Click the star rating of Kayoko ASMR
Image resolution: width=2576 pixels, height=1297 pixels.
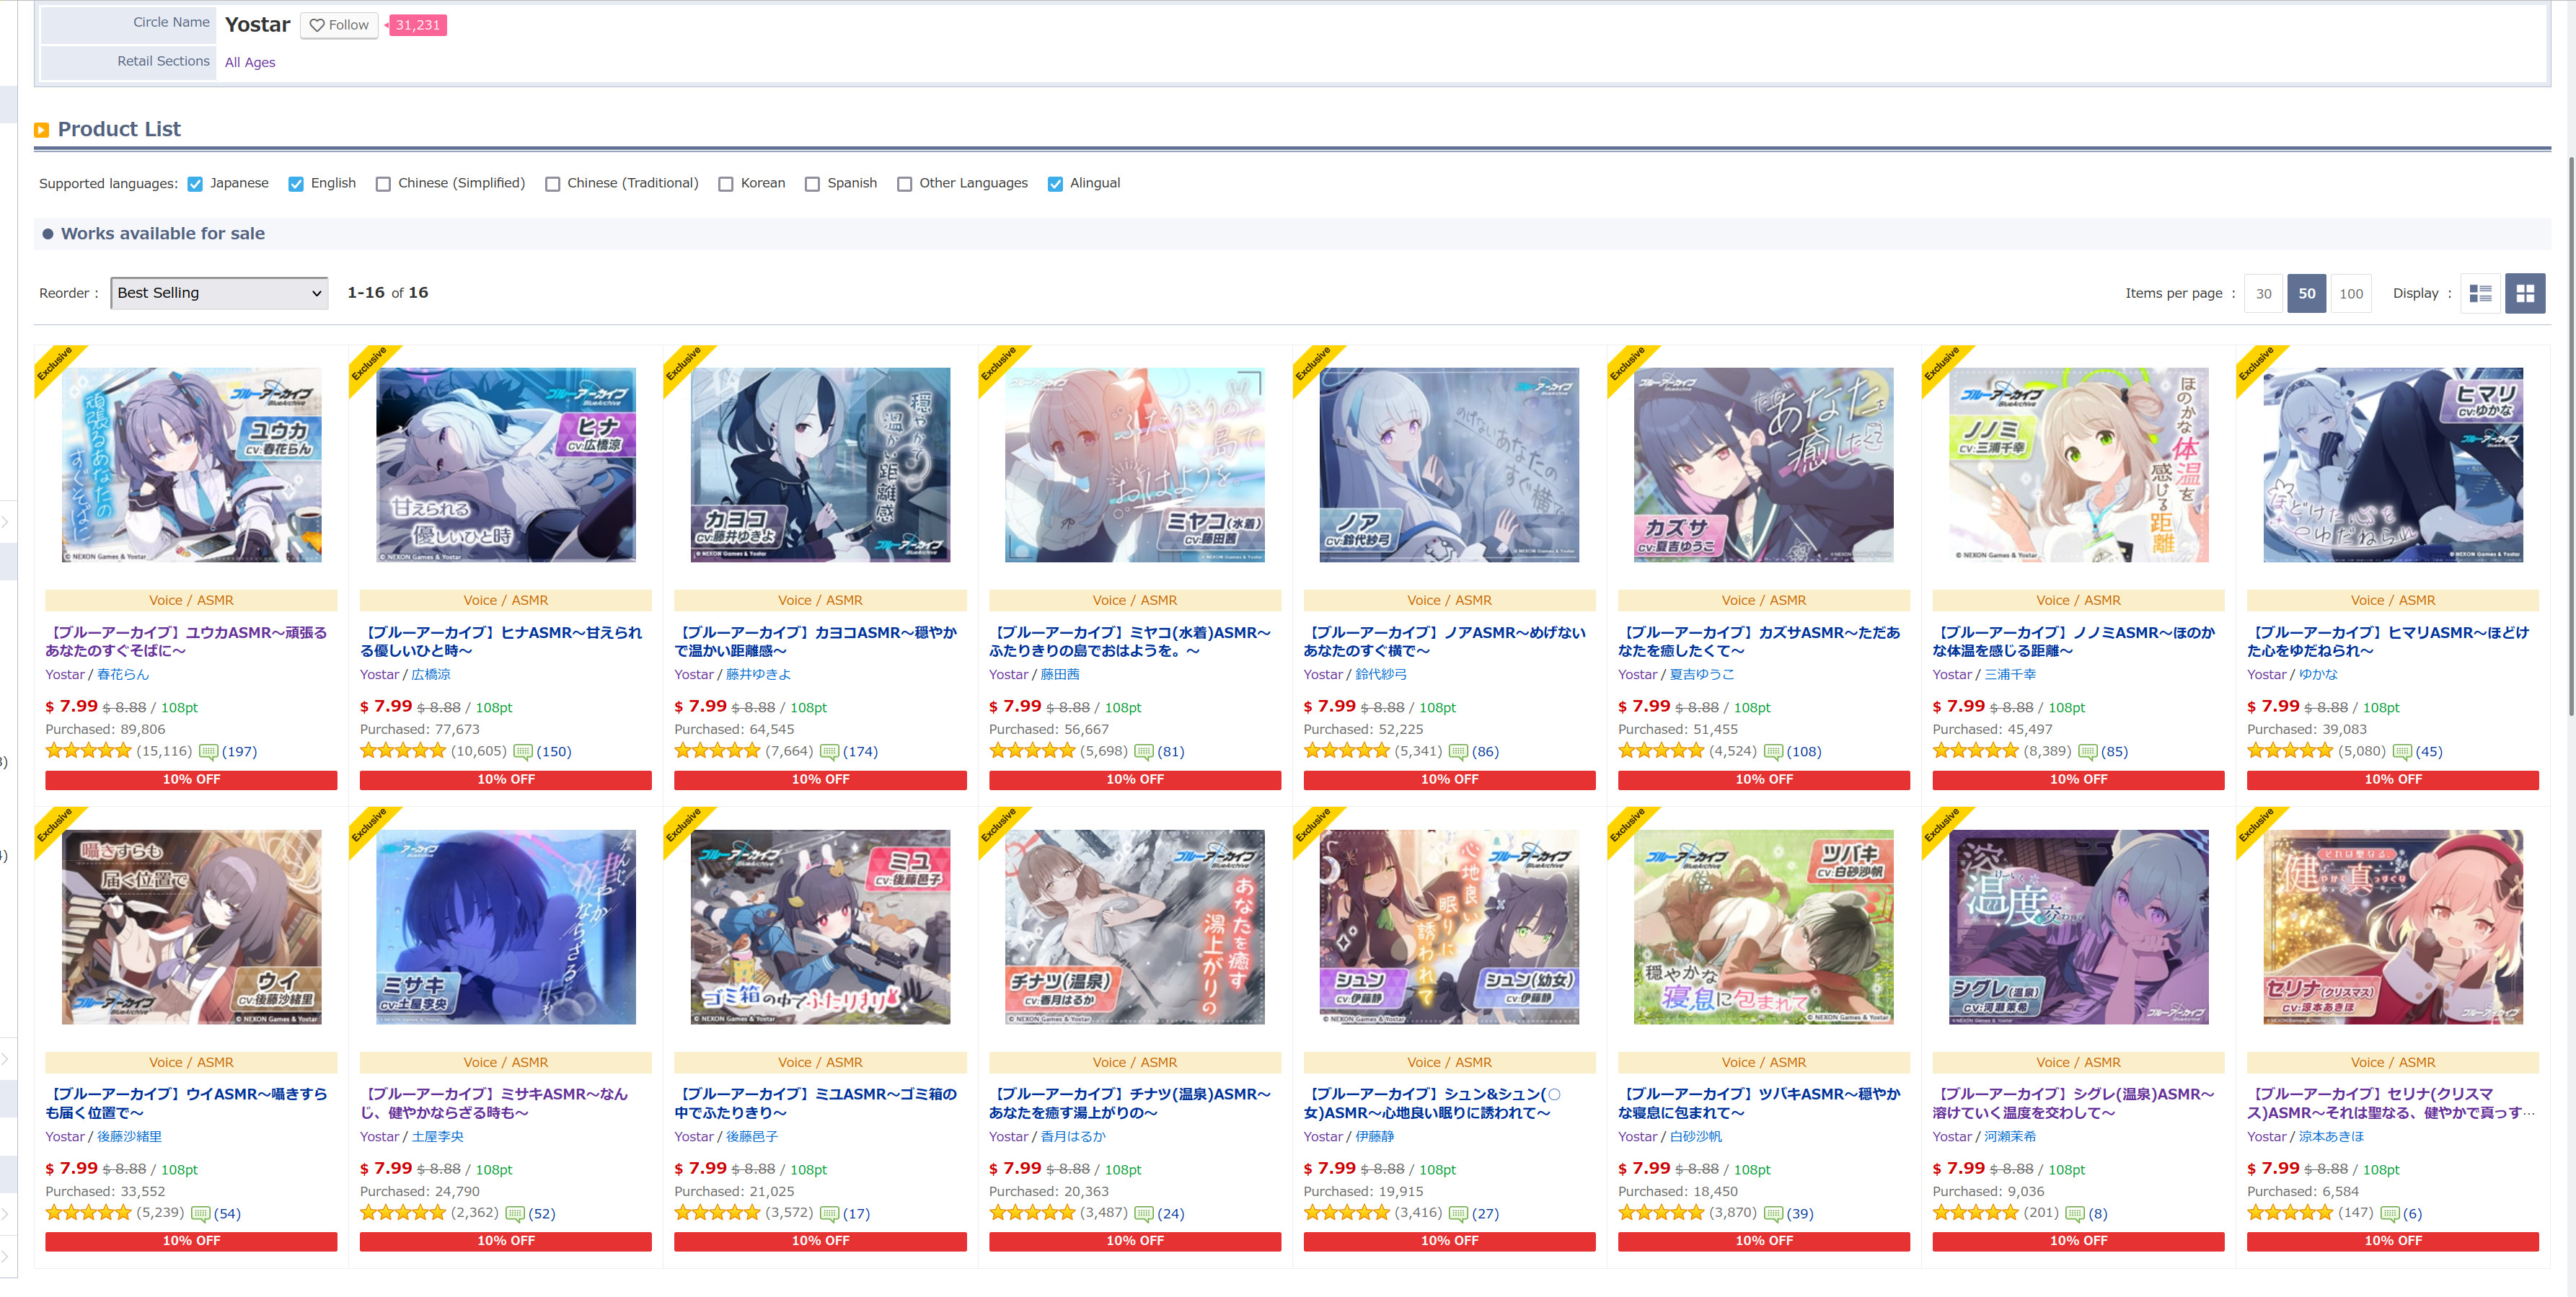tap(717, 751)
